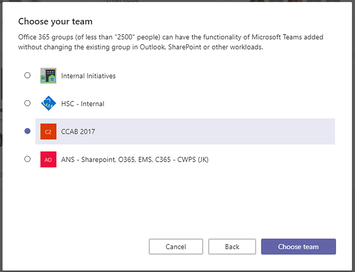Click the Choose team button
355x272 pixels.
pyautogui.click(x=298, y=246)
